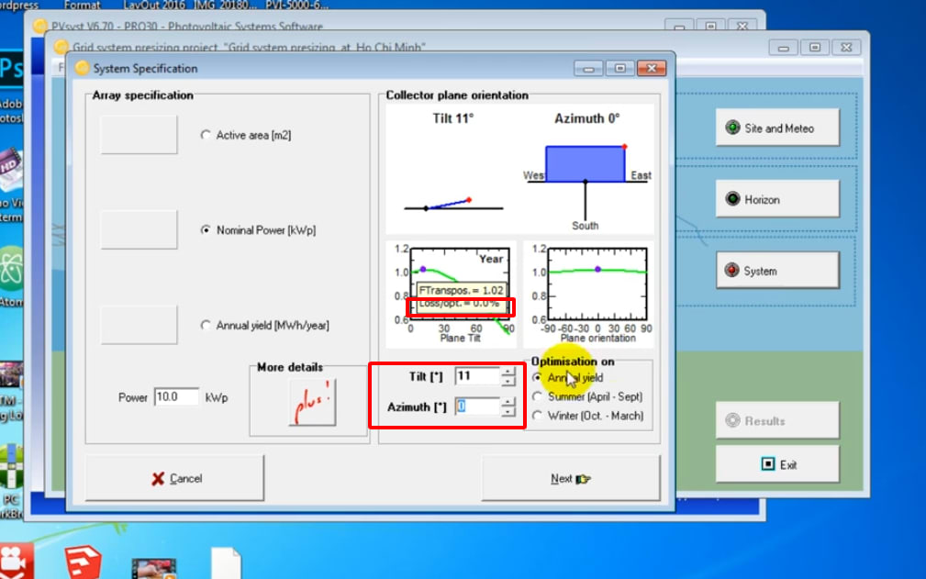Open the blank document desktop file icon
This screenshot has height=579, width=926.
point(226,563)
